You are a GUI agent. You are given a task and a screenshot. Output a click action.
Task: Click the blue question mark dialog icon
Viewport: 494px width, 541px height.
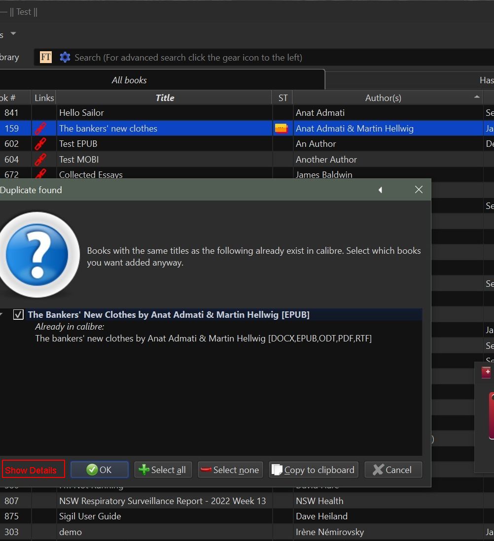tap(37, 255)
